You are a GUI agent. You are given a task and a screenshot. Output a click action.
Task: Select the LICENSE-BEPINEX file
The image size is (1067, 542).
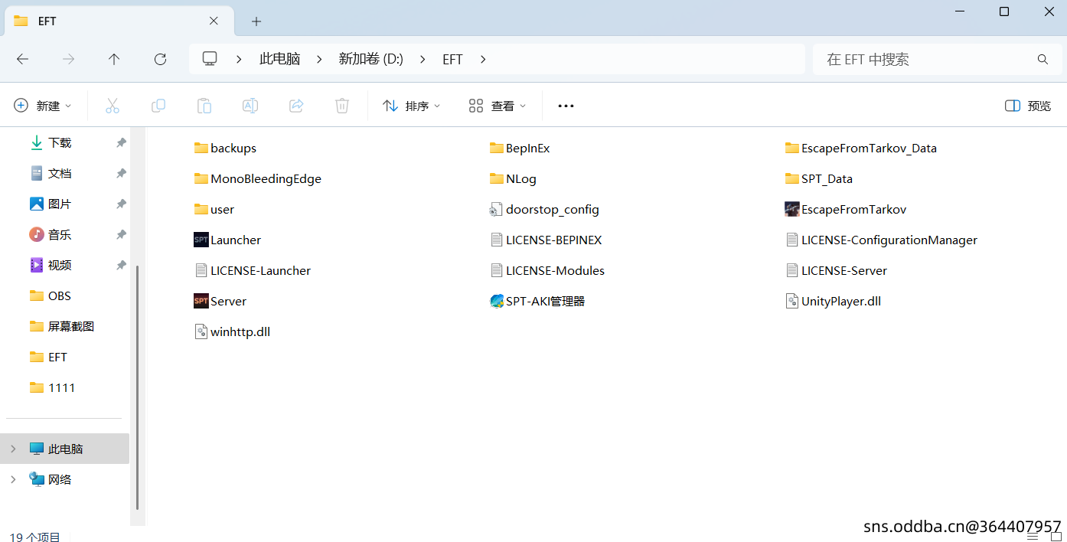point(546,240)
